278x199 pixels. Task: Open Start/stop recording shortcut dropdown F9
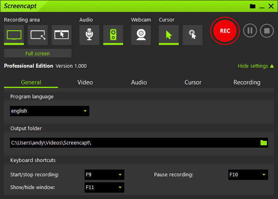tap(104, 175)
